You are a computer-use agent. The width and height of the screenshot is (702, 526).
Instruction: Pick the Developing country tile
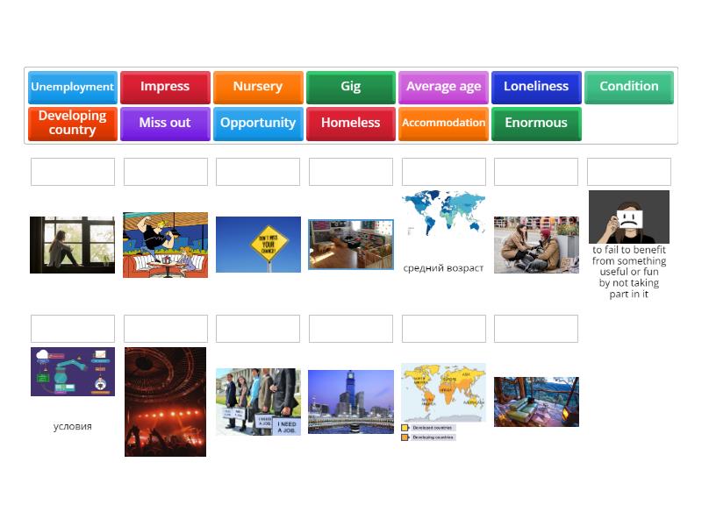pyautogui.click(x=73, y=124)
